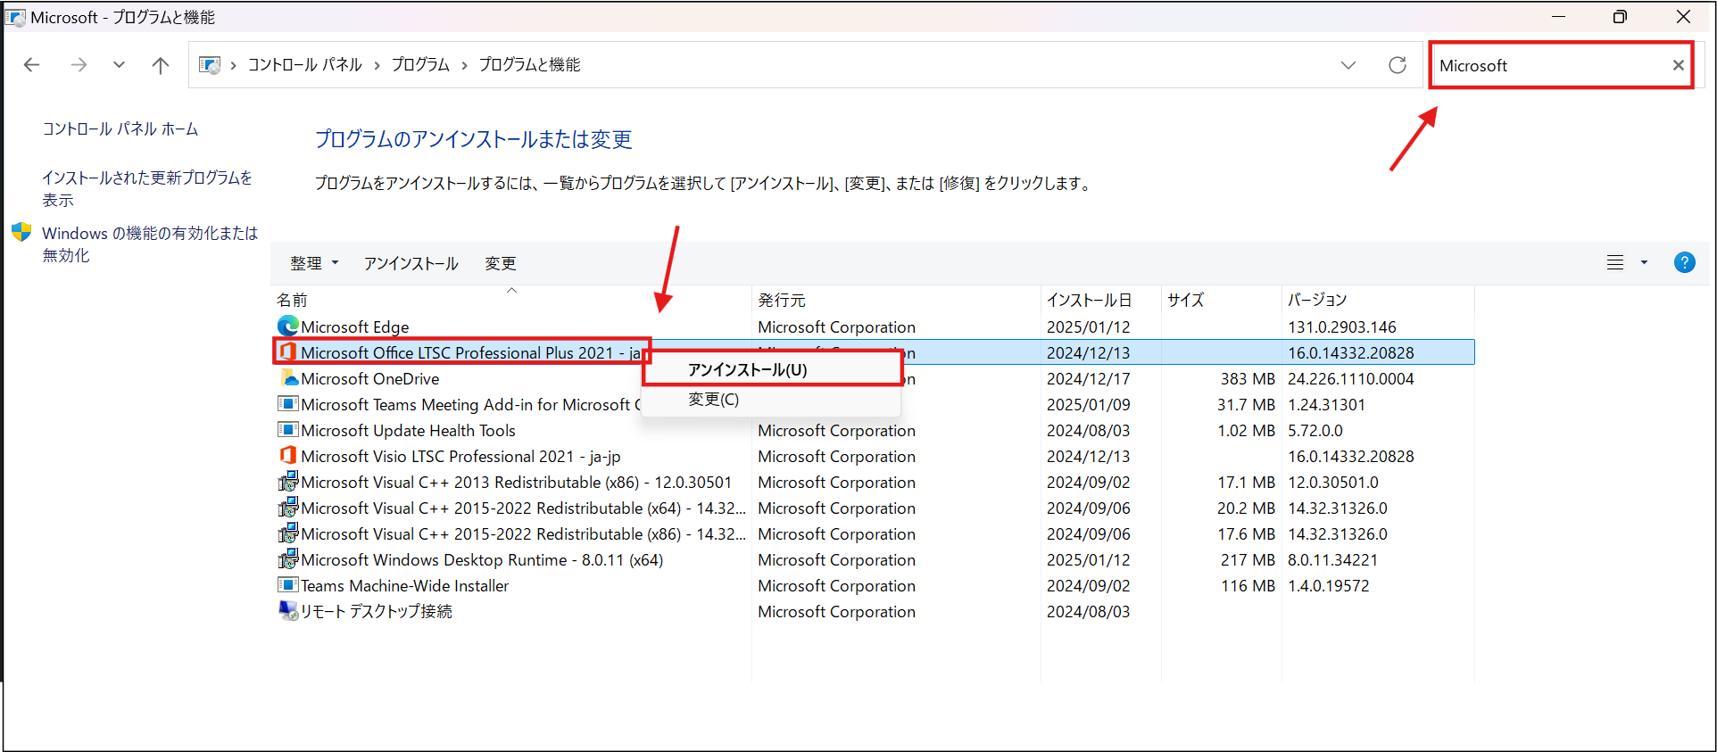Click the Windows Desktop Runtime icon
This screenshot has width=1717, height=752.
288,559
